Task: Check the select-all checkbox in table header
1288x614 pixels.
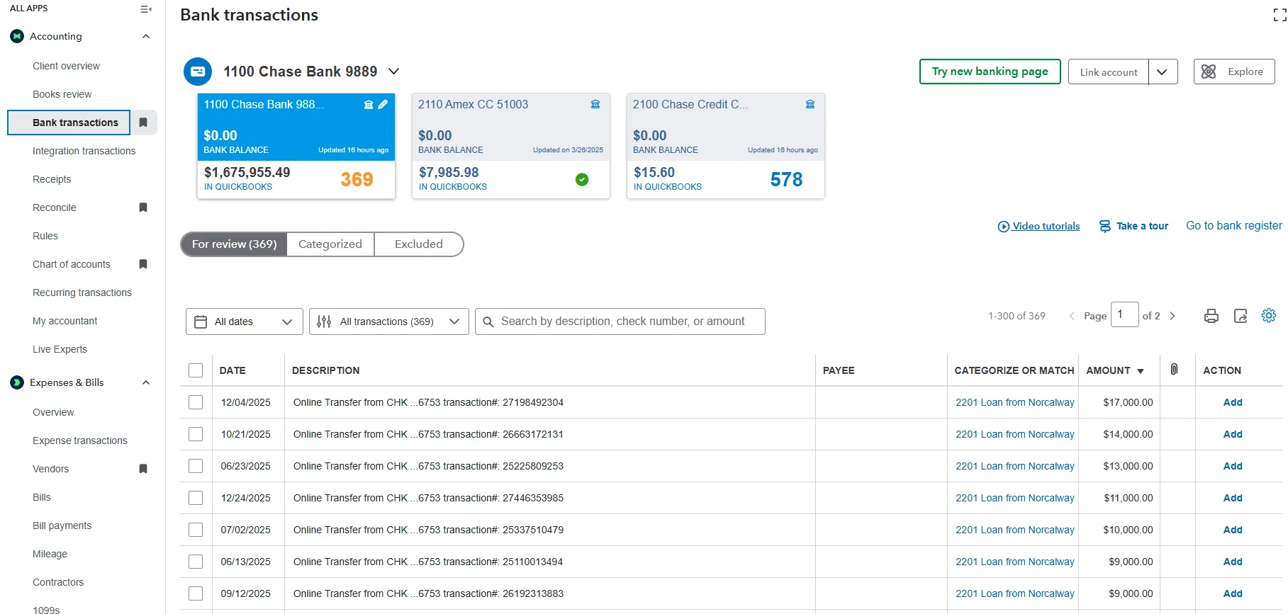Action: coord(196,370)
